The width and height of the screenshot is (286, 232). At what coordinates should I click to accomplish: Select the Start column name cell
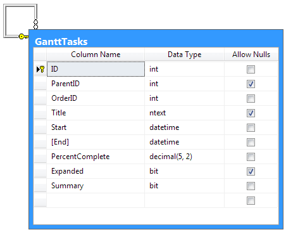[96, 127]
